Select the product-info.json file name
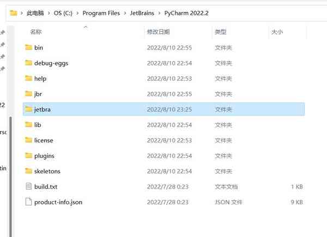 (x=58, y=202)
